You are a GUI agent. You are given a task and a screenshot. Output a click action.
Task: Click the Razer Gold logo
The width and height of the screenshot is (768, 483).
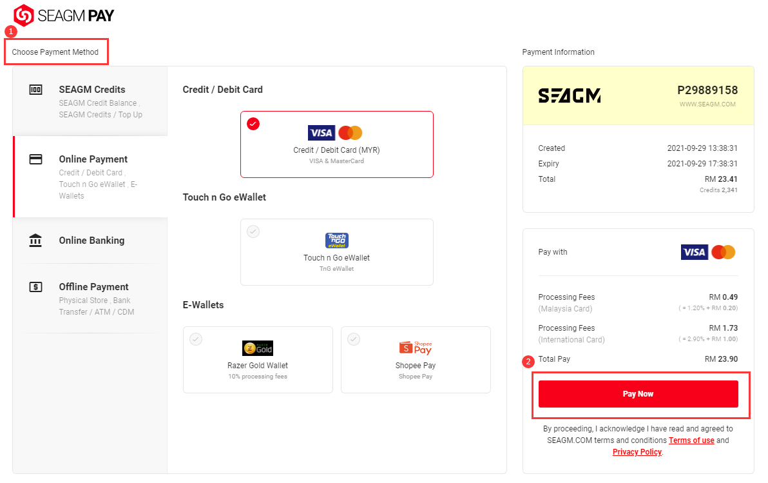(258, 348)
